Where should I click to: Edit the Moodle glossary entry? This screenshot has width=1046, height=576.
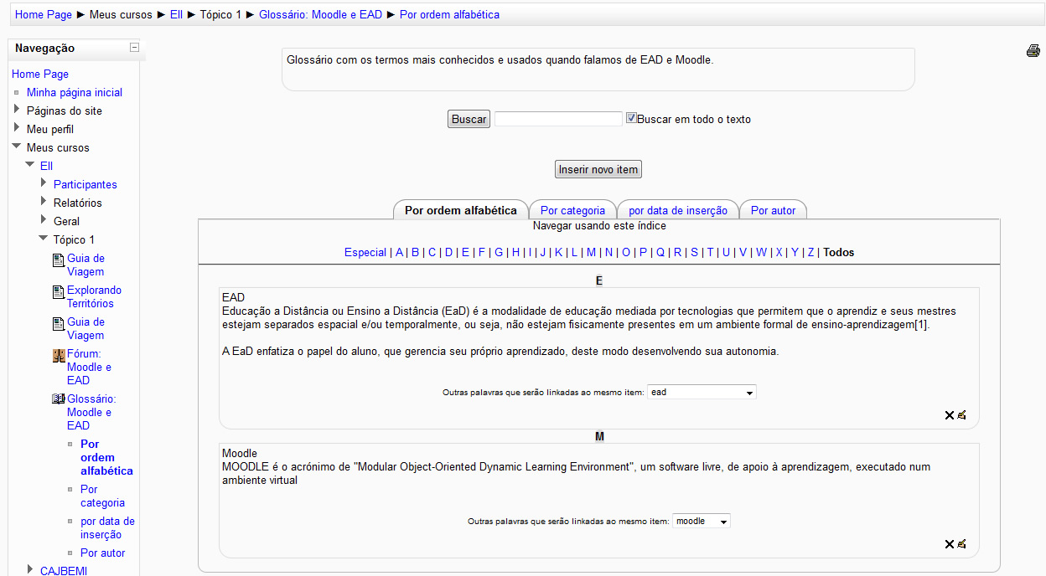(x=961, y=543)
